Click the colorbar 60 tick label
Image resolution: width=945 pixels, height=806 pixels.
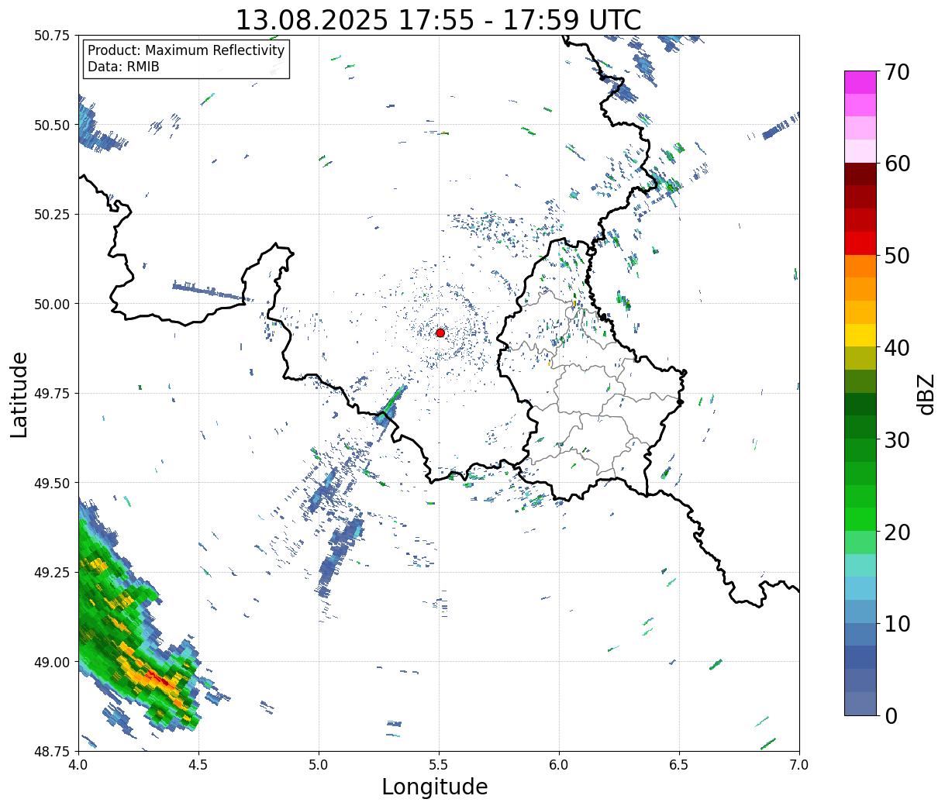897,164
